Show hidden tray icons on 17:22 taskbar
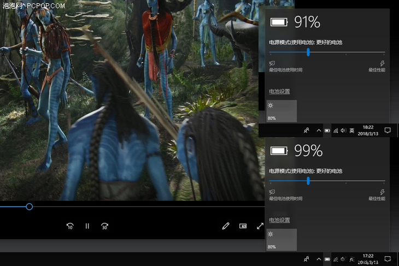The image size is (399, 266). coord(318,259)
